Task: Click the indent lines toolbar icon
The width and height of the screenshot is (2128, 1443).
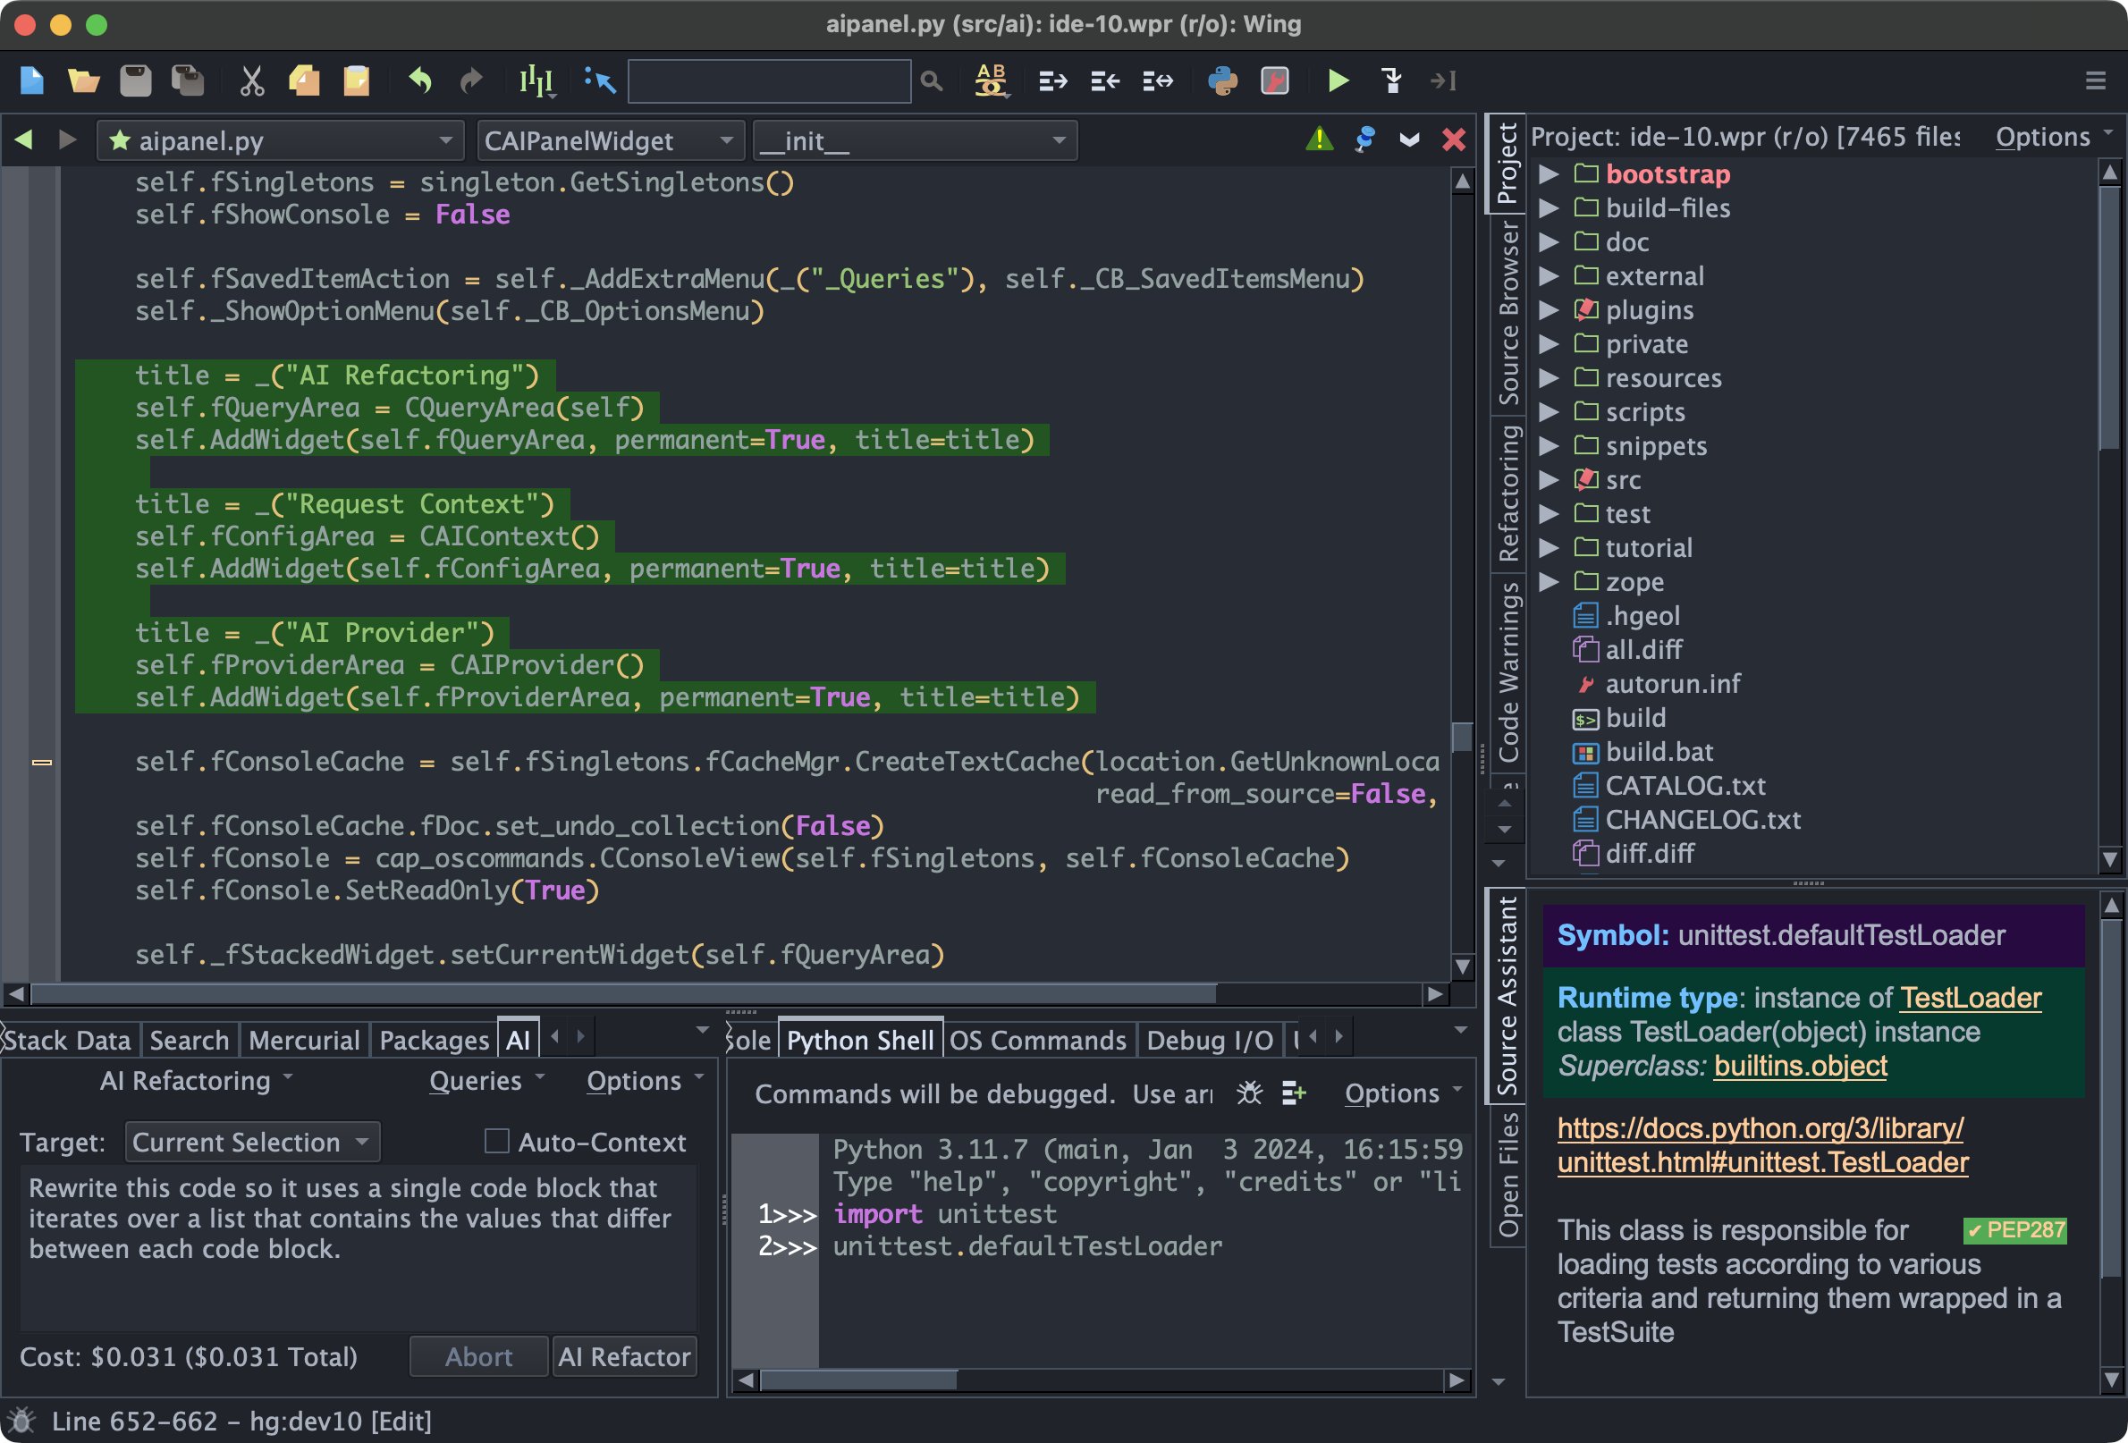Action: click(1053, 81)
